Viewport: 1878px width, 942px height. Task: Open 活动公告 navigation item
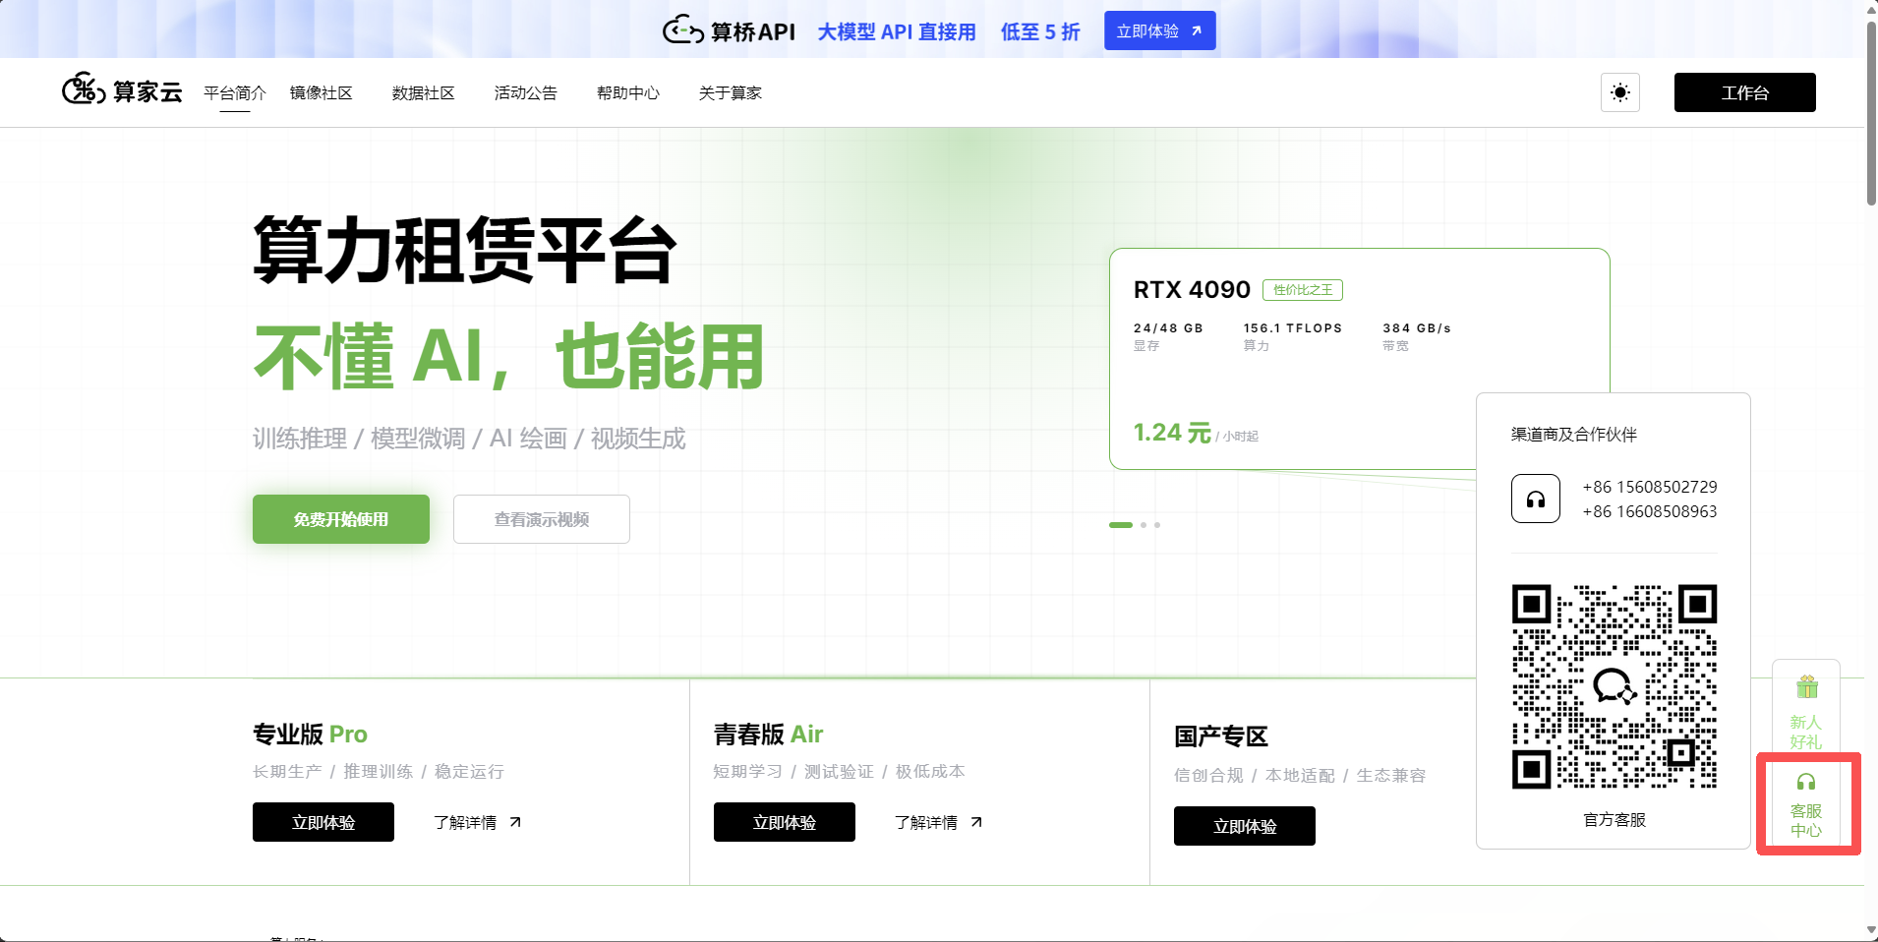coord(526,92)
